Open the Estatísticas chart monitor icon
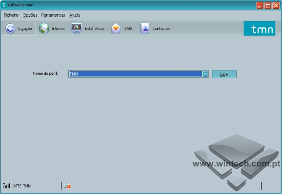 [77, 28]
